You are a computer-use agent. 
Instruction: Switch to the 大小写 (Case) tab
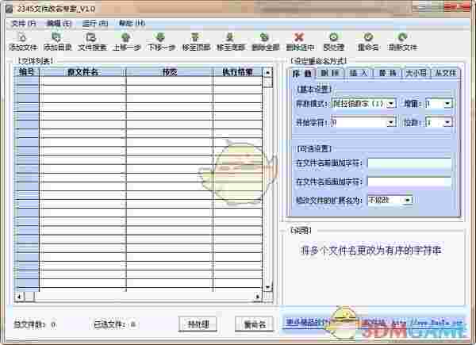[x=416, y=73]
